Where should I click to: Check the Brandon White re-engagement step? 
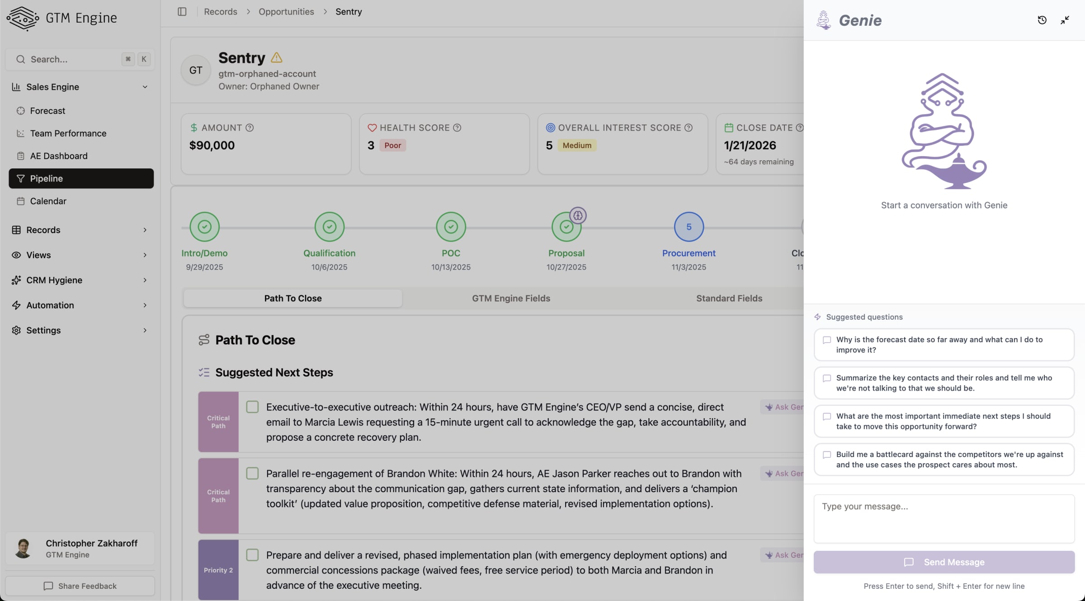[252, 473]
